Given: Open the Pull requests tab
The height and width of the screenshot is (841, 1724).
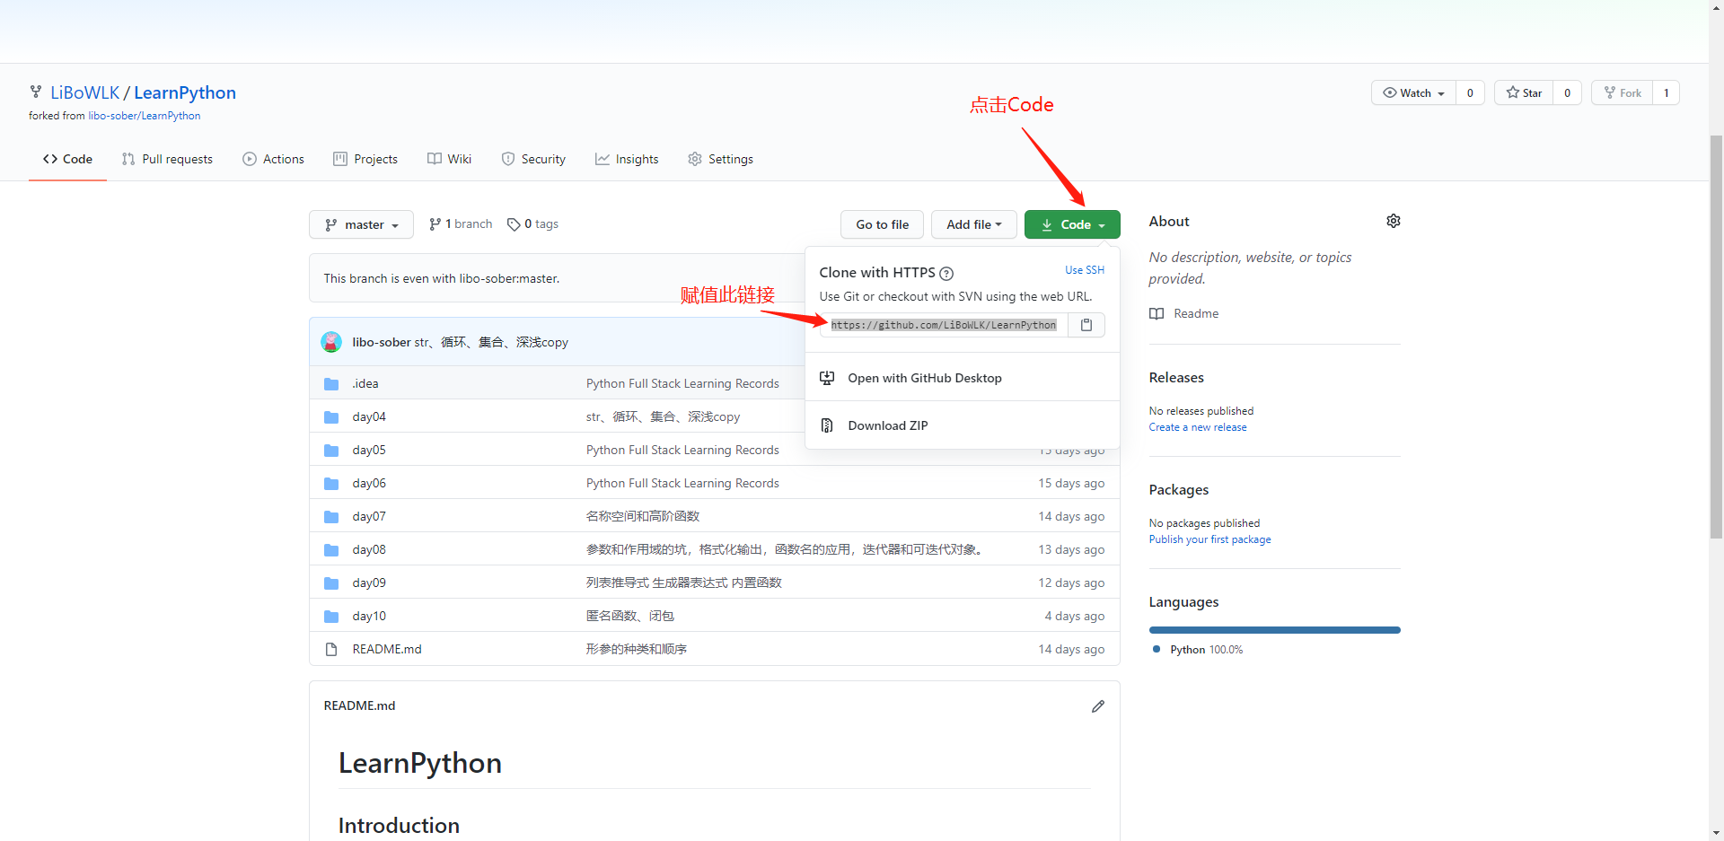Looking at the screenshot, I should 167,159.
